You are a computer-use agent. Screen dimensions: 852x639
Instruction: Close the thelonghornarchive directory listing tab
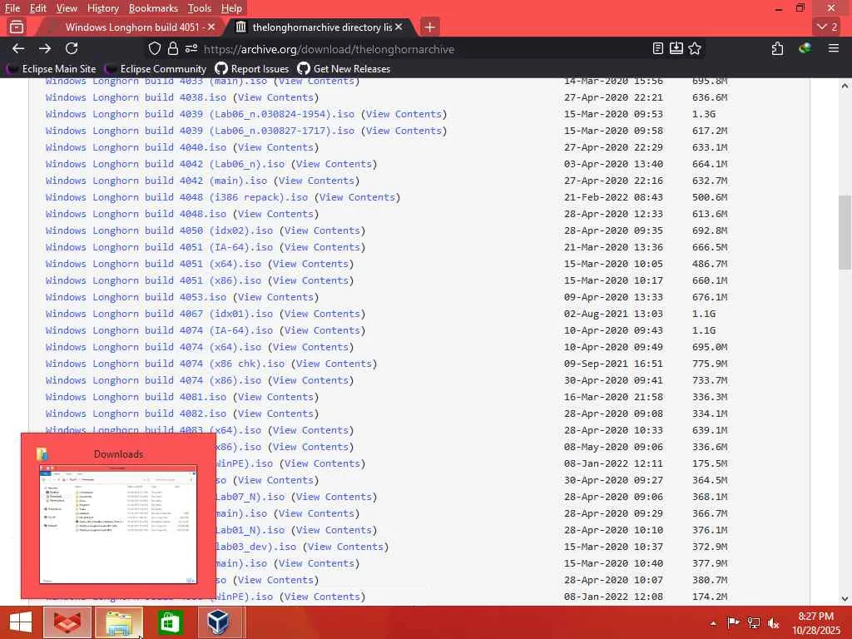coord(399,27)
